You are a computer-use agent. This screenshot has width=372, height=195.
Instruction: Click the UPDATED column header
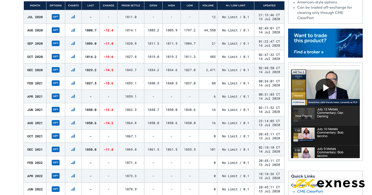coord(269,6)
